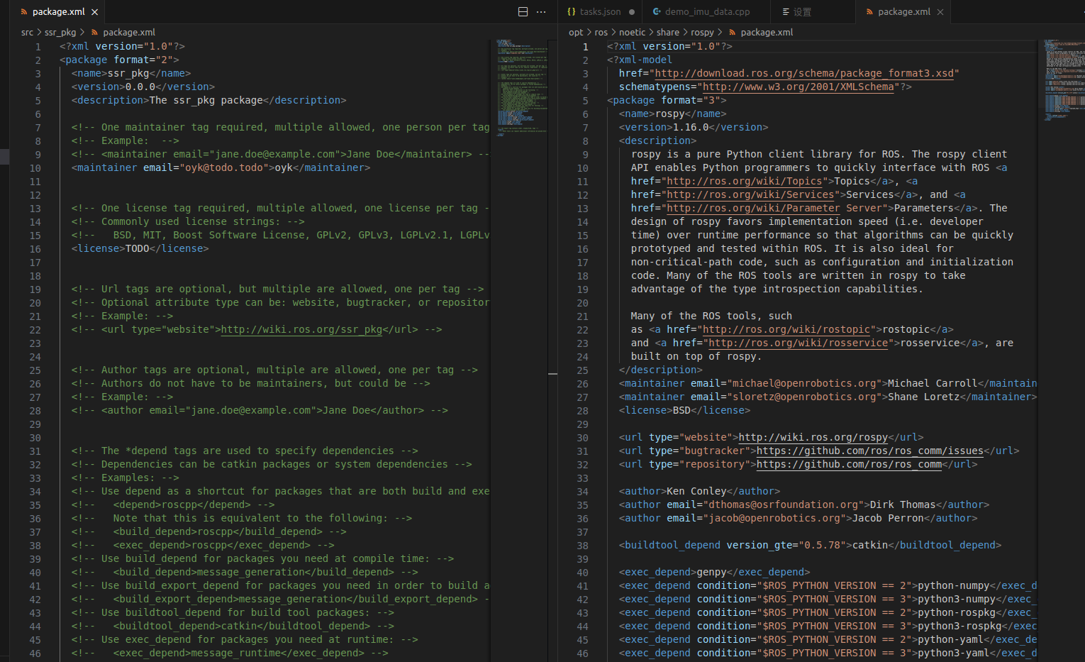
Task: Click the TODO license text in left editor
Action: [x=138, y=248]
